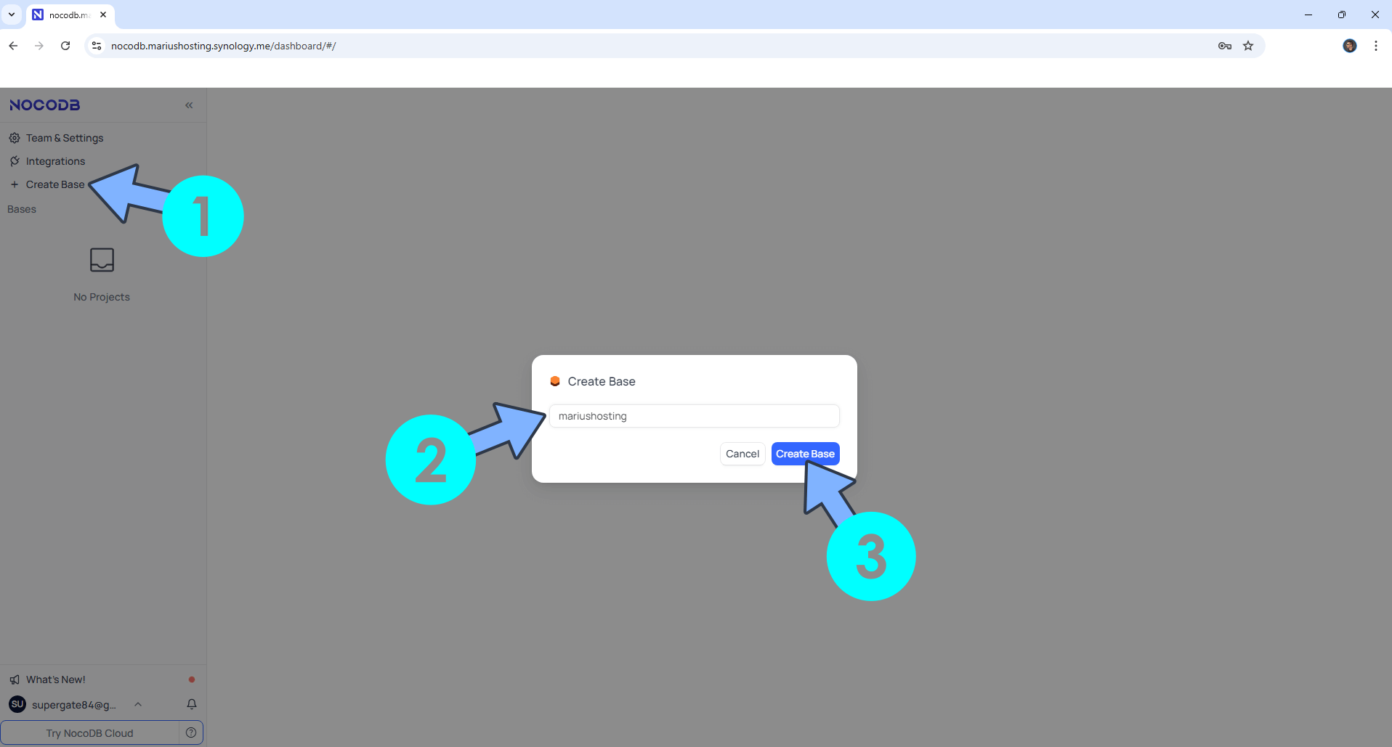Collapse the sidebar with the double chevron
This screenshot has height=747, width=1392.
click(x=189, y=105)
